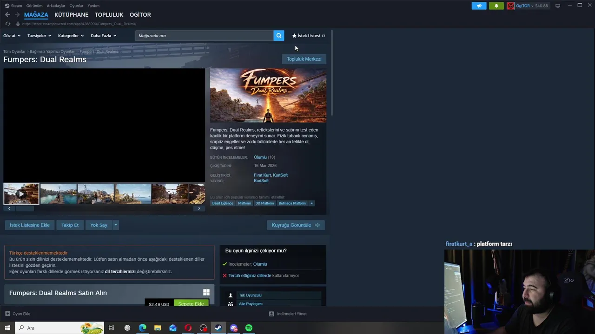Image resolution: width=595 pixels, height=334 pixels.
Task: Click the Sepete Ekle button
Action: coord(191,303)
